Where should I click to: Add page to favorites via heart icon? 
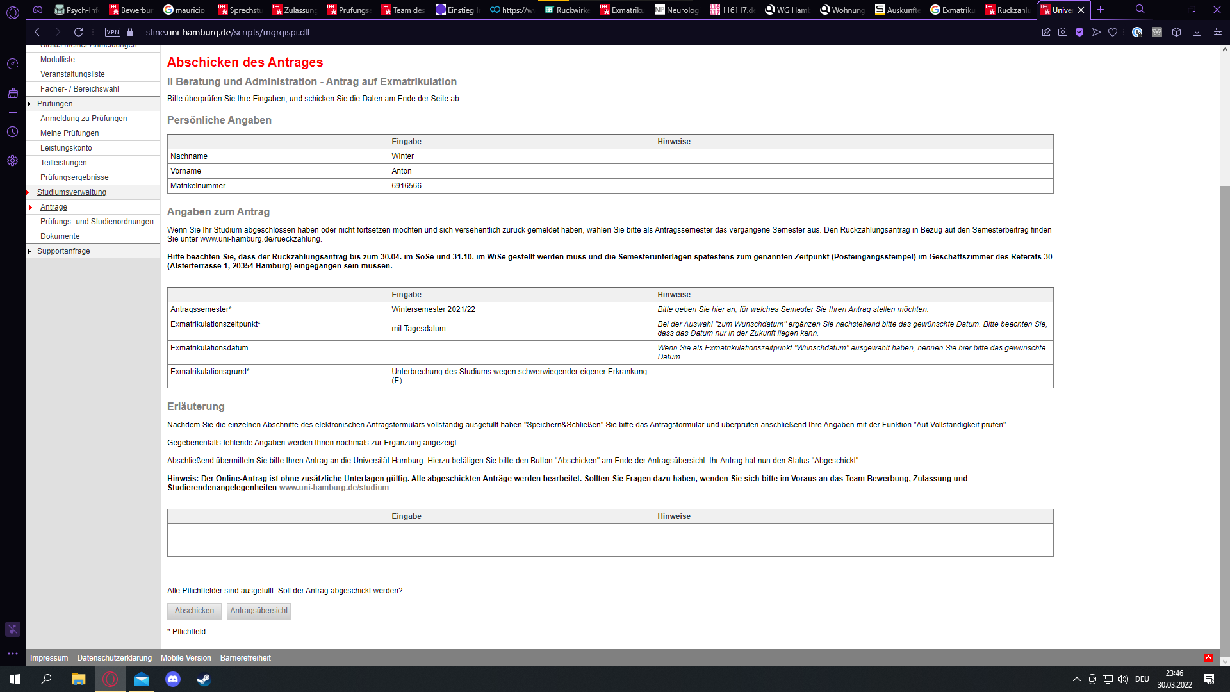click(x=1113, y=32)
